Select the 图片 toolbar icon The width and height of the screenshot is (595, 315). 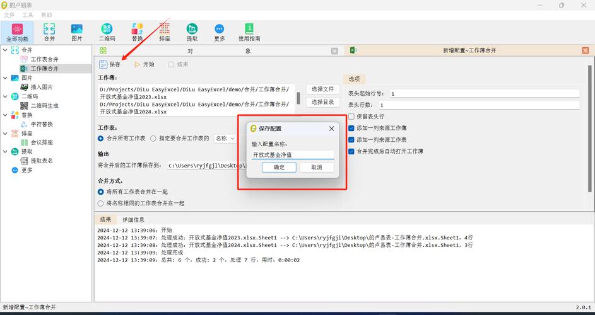click(x=76, y=32)
